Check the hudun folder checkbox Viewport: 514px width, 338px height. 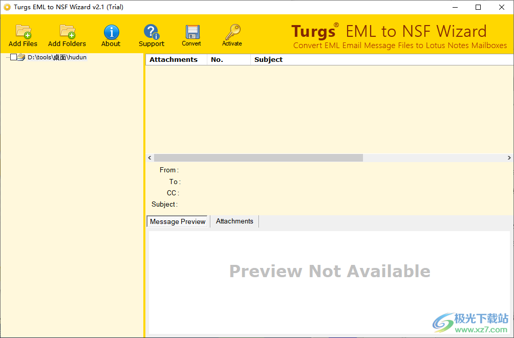pos(13,57)
